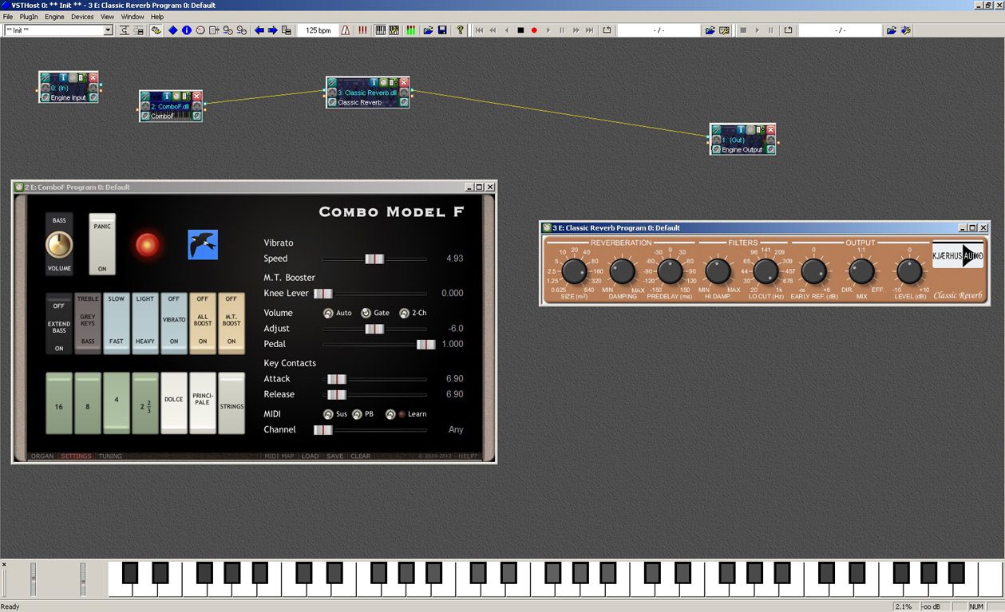The image size is (1005, 612).
Task: Click the green level meter bars icon
Action: click(x=411, y=30)
